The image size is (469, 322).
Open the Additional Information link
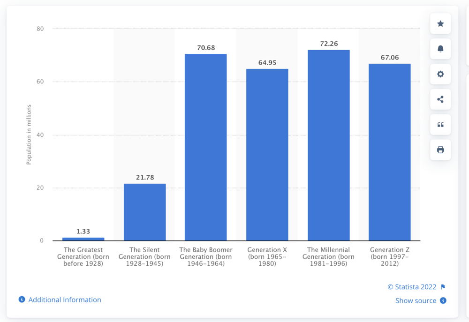(65, 300)
